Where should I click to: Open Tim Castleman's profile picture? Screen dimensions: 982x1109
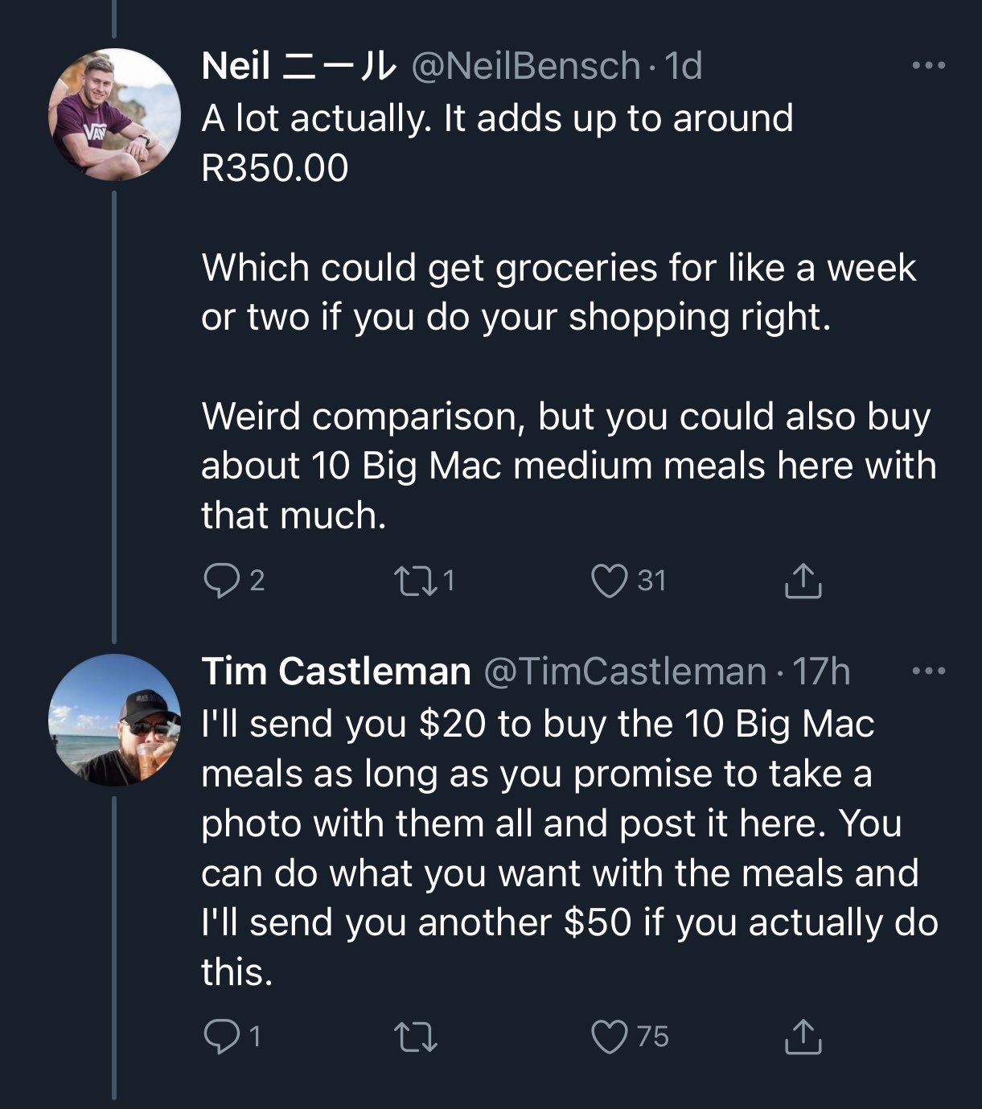pos(114,720)
